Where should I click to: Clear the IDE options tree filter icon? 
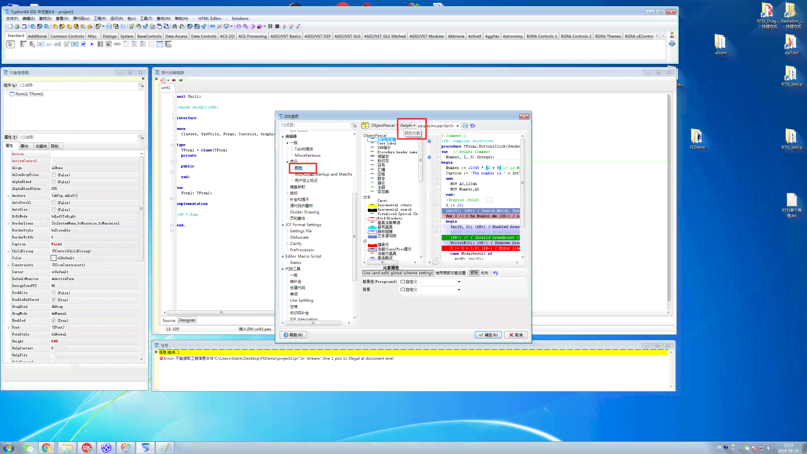(x=354, y=125)
